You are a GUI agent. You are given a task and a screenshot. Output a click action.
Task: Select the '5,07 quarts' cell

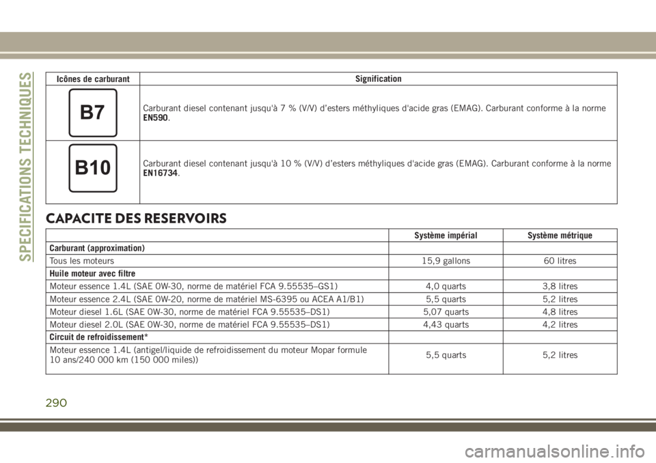[x=446, y=312]
